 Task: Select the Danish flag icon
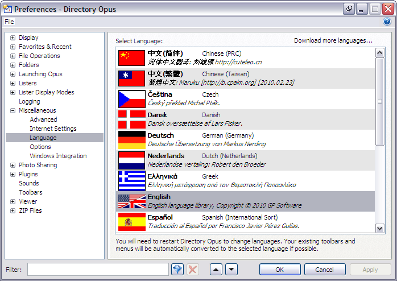coord(131,119)
